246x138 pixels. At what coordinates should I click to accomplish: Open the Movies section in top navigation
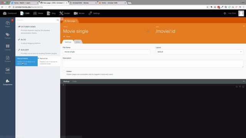(x=79, y=13)
